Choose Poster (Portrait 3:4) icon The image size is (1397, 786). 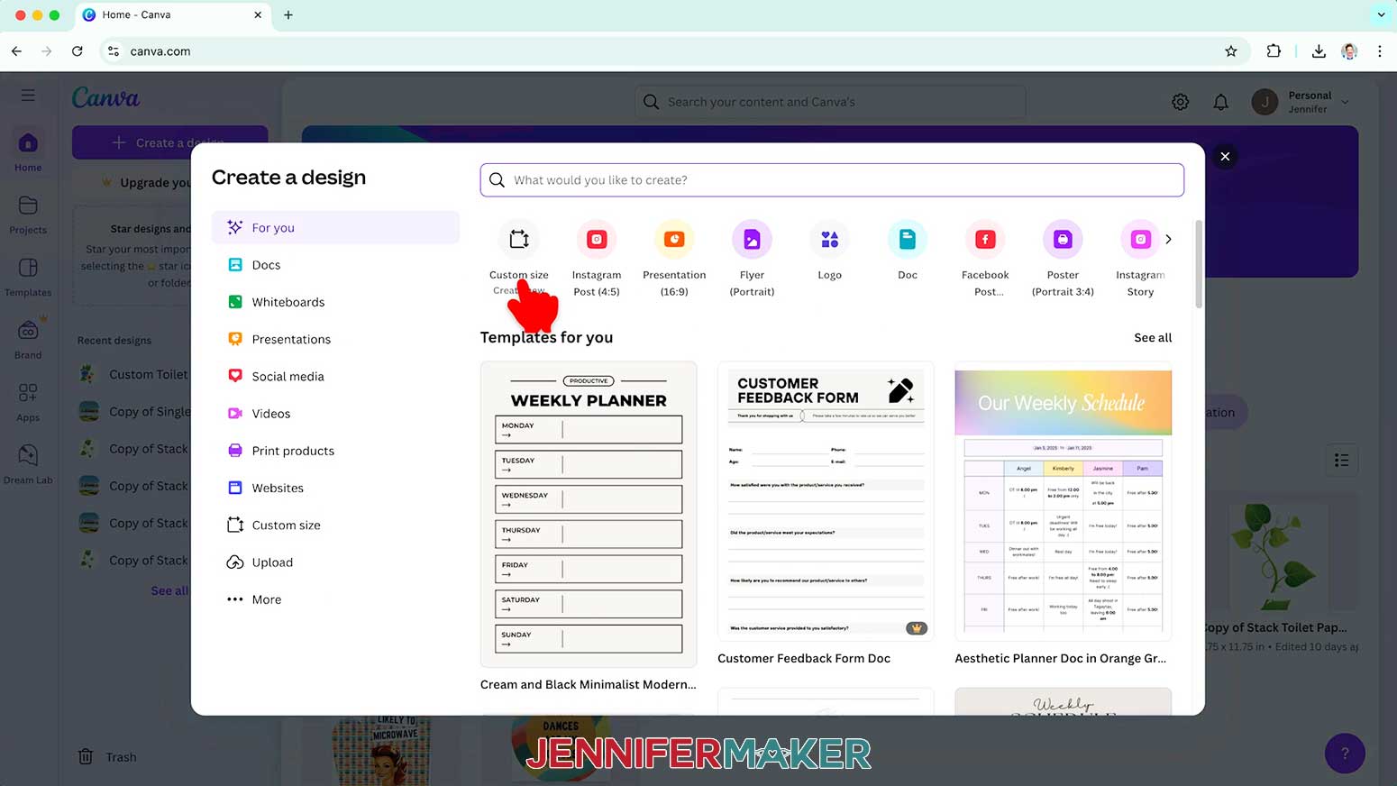click(x=1063, y=239)
